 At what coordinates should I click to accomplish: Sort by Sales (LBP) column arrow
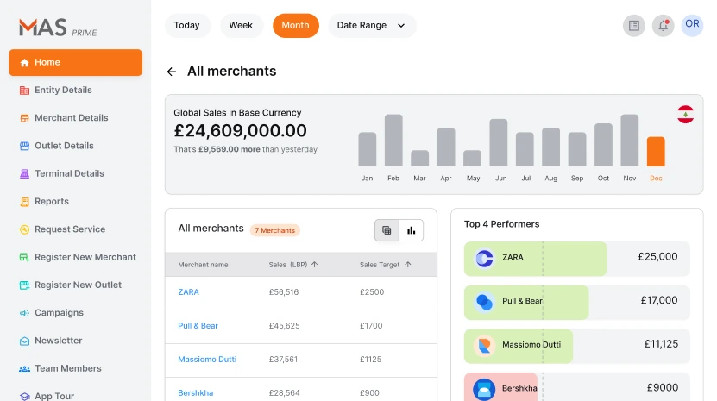(315, 265)
